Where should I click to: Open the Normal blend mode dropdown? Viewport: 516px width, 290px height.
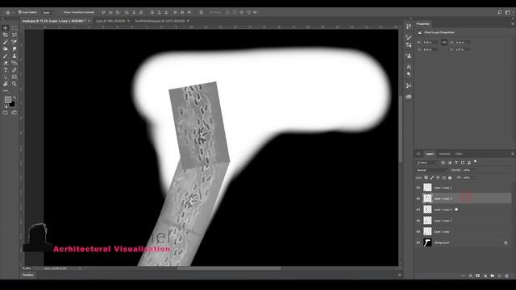pos(432,170)
